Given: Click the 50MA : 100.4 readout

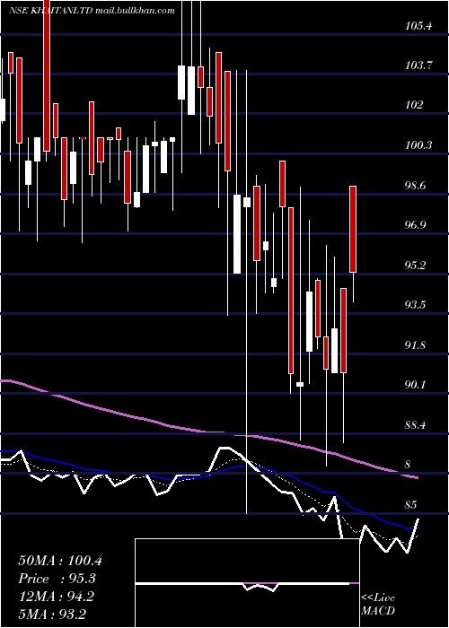Looking at the screenshot, I should (60, 561).
